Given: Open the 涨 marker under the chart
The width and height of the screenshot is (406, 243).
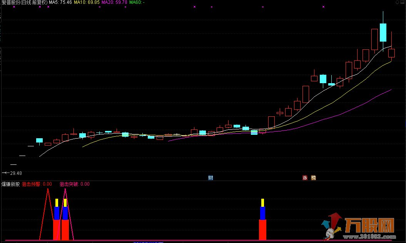Looking at the screenshot, I should pyautogui.click(x=305, y=178).
